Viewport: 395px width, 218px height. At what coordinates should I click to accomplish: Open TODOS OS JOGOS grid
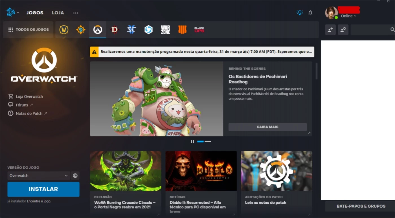click(28, 30)
